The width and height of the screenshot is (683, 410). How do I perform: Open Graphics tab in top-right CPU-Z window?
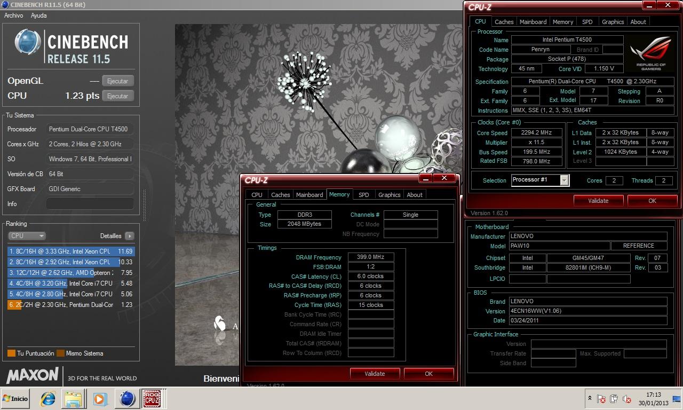613,22
